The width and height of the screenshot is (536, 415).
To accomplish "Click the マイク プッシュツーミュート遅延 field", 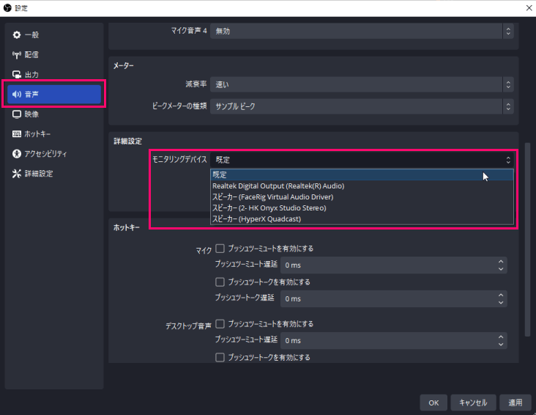I will click(x=394, y=265).
